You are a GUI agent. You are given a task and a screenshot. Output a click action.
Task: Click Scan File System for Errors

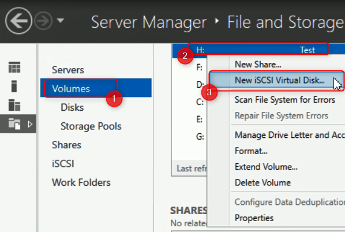(285, 100)
